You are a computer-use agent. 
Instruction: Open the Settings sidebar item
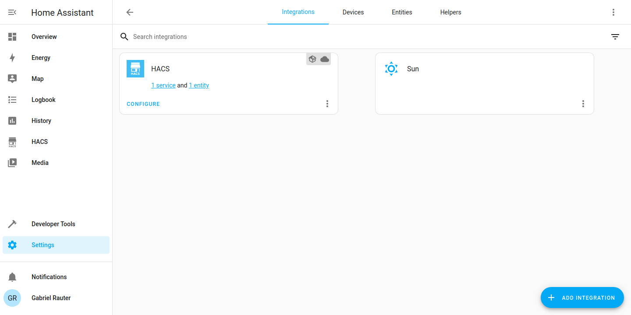coord(56,245)
